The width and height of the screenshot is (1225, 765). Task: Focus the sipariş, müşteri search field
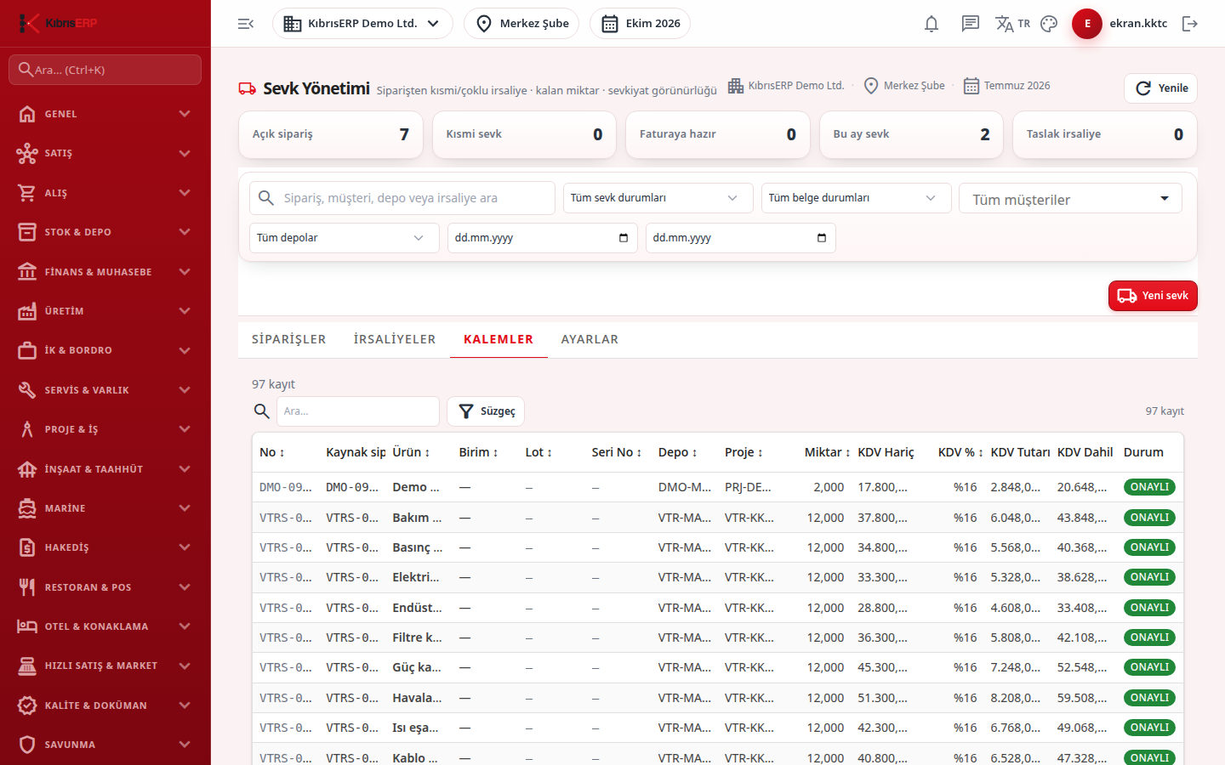402,198
